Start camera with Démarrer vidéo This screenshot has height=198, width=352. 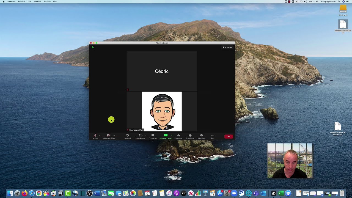(x=109, y=136)
